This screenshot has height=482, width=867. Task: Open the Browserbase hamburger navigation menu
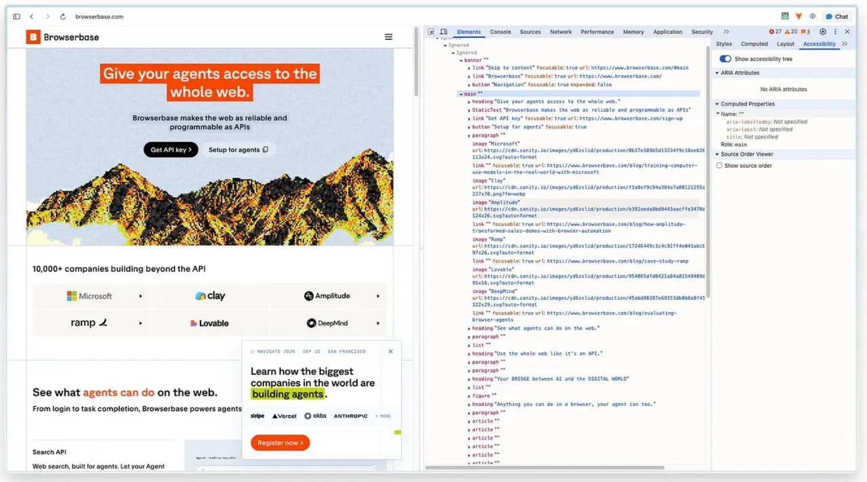[389, 37]
